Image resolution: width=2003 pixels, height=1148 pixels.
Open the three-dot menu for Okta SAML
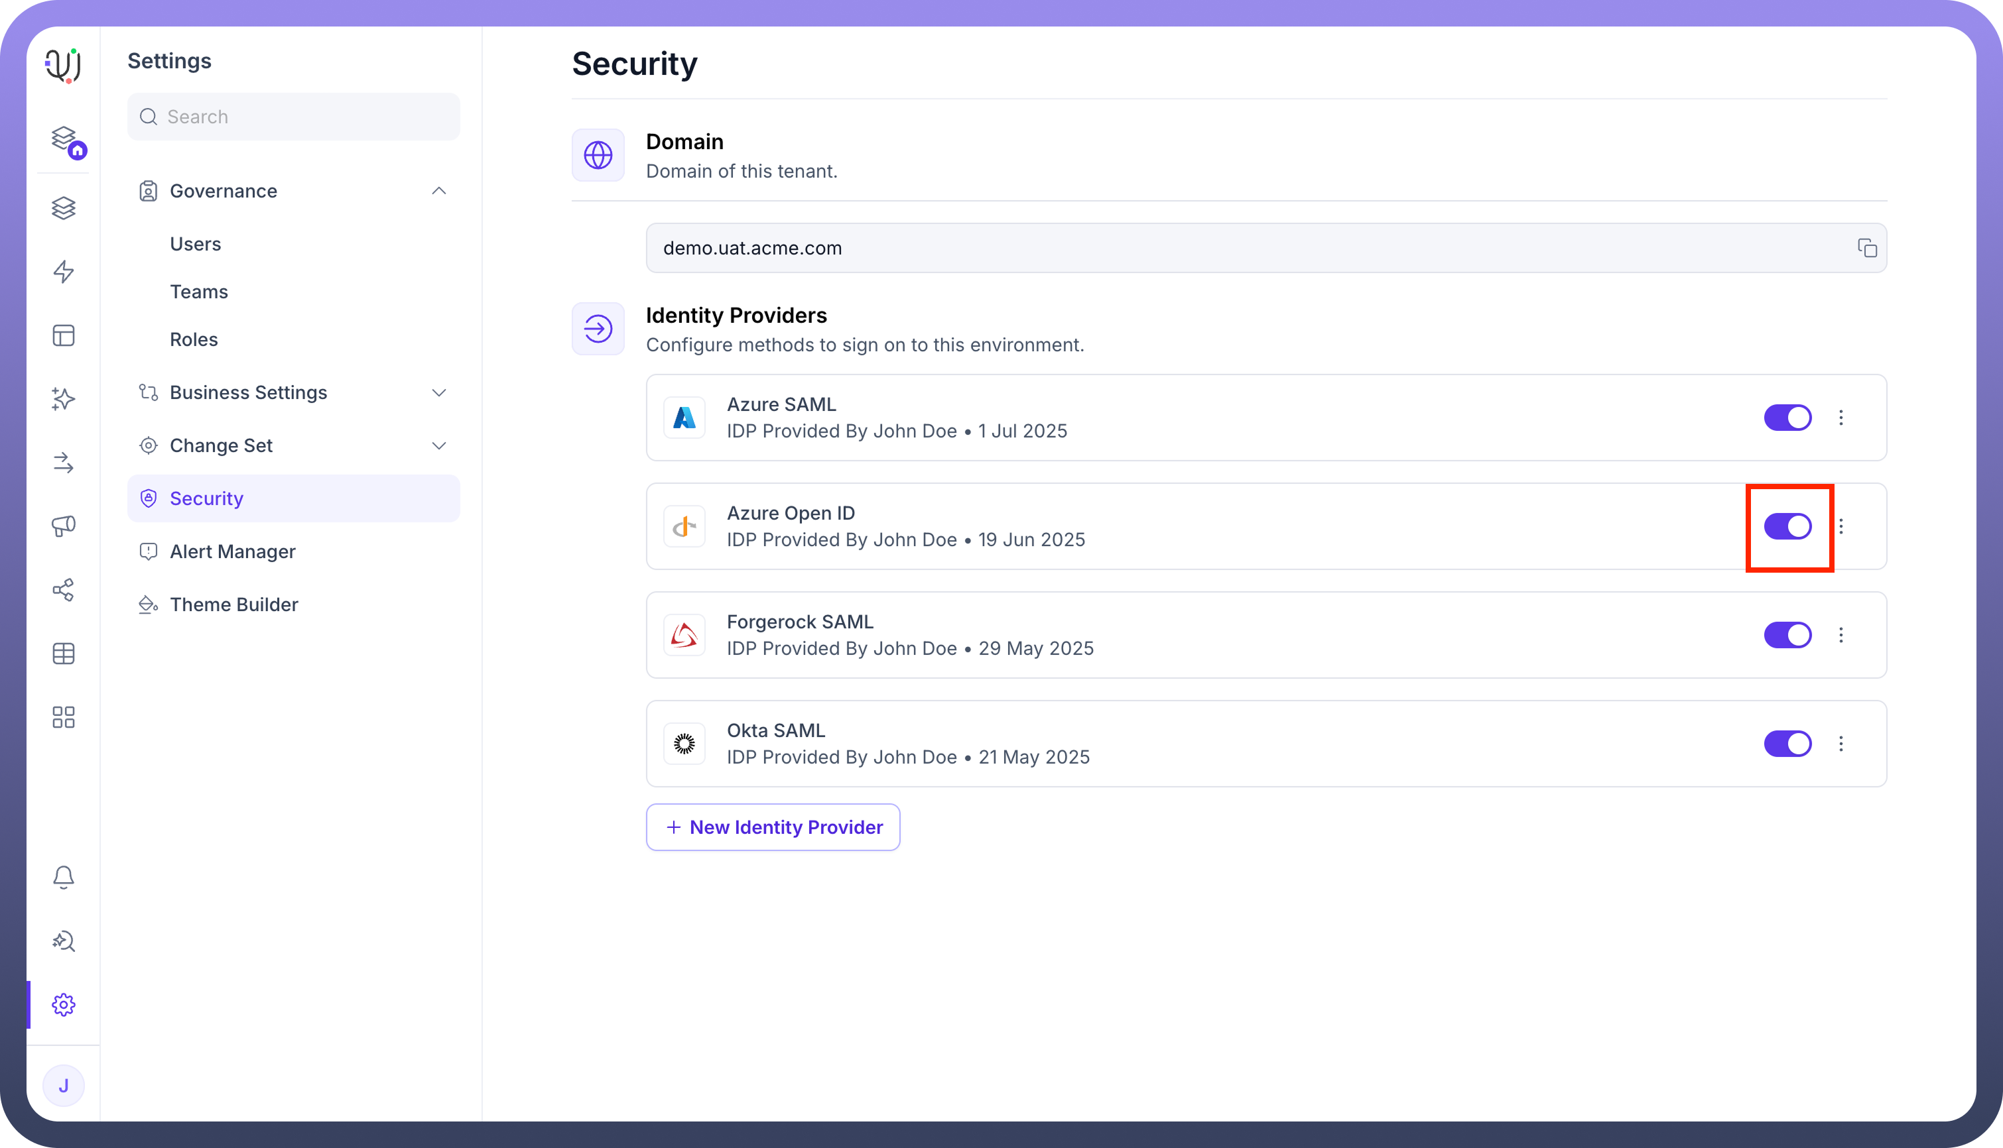pos(1841,744)
